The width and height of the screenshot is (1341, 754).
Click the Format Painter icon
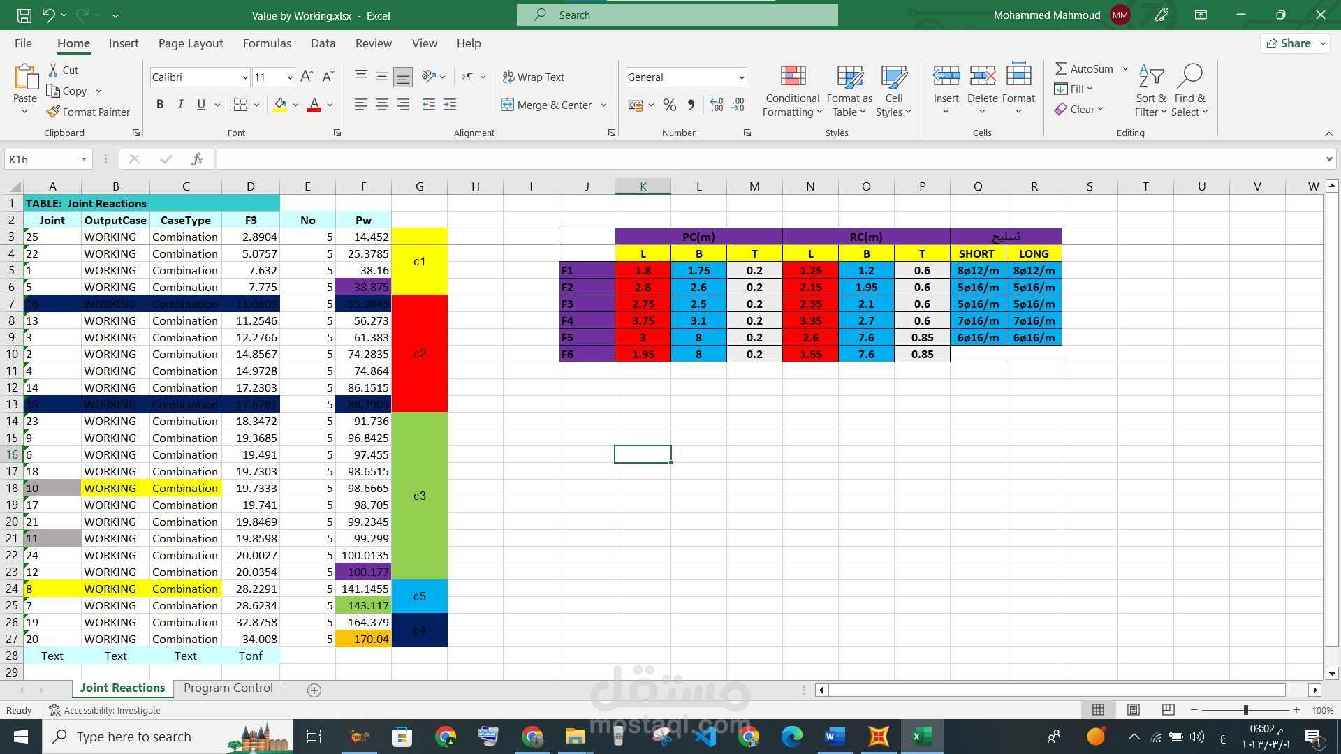[53, 112]
